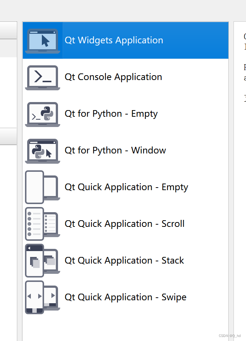Choose 'Qt Quick Application - Empty' text
Screen dimensions: 246x341
126,187
